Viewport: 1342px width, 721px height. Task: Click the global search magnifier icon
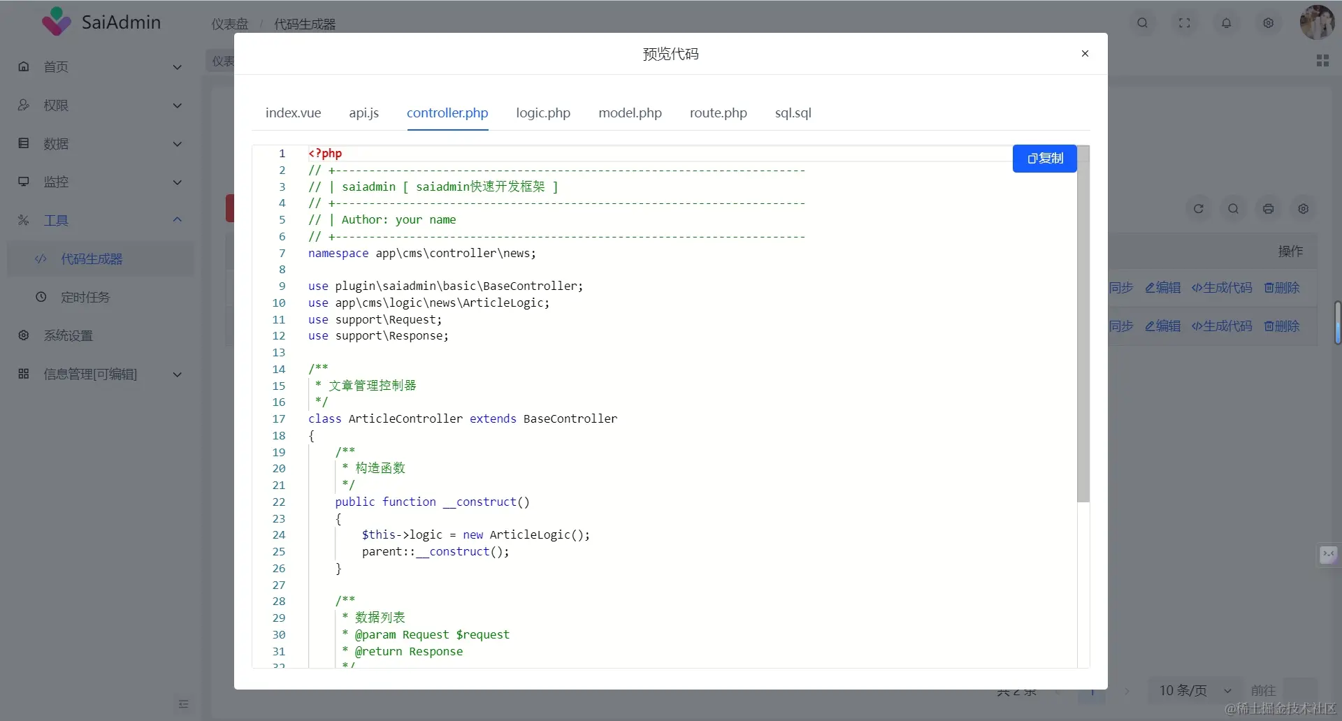click(x=1142, y=22)
